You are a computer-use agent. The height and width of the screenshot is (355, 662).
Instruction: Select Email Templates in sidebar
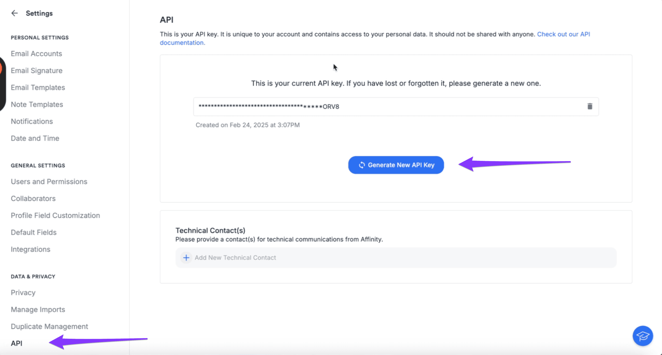coord(38,87)
